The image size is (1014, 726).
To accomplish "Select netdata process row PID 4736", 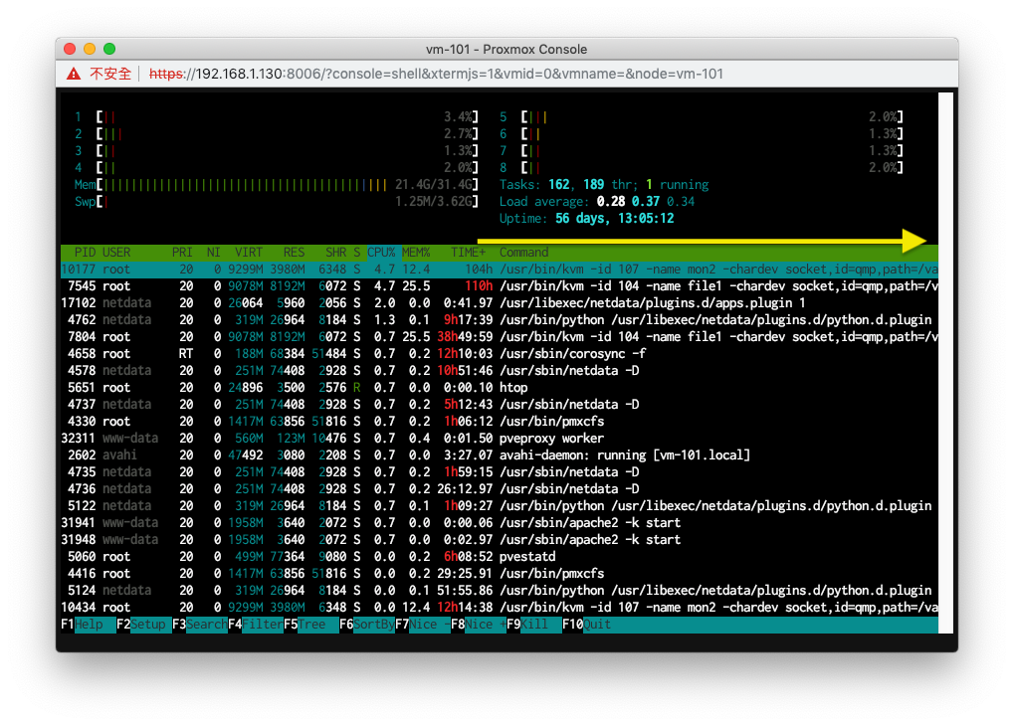I will click(x=500, y=489).
